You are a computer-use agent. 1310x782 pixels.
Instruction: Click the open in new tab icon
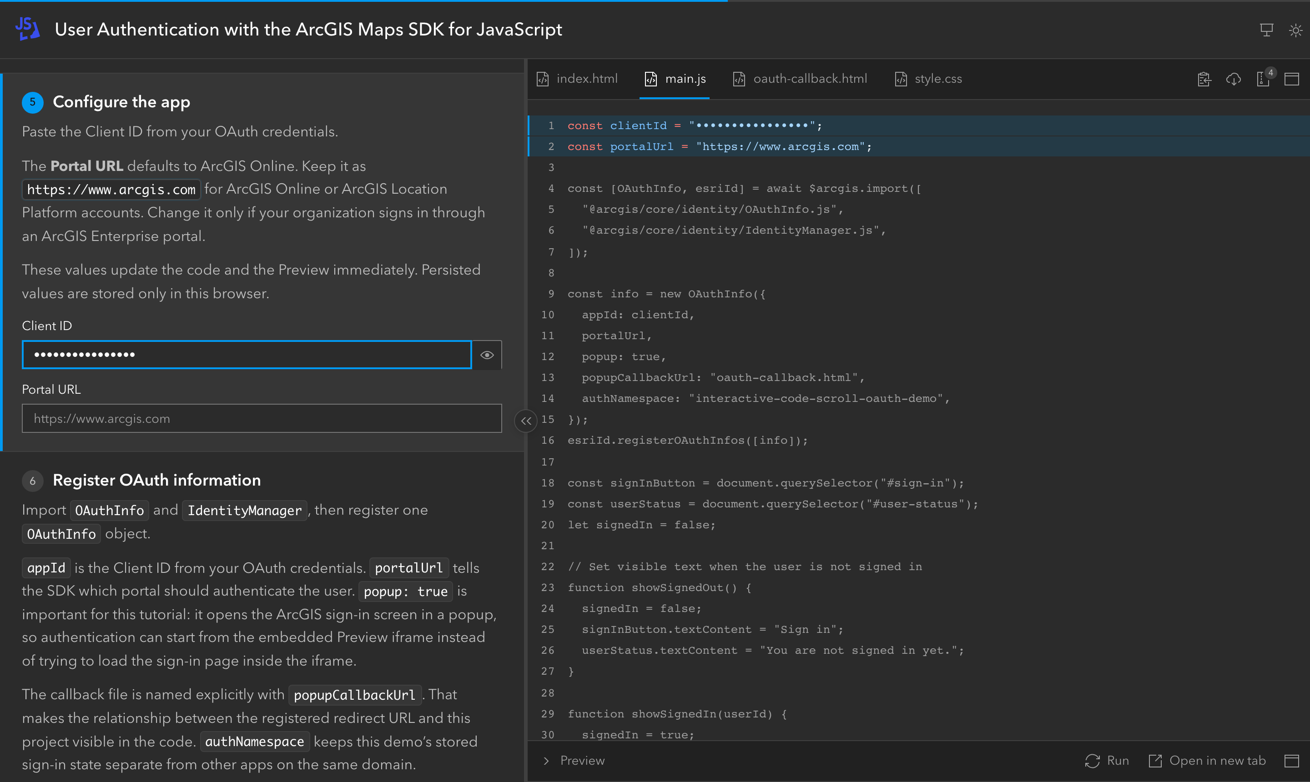pos(1155,760)
